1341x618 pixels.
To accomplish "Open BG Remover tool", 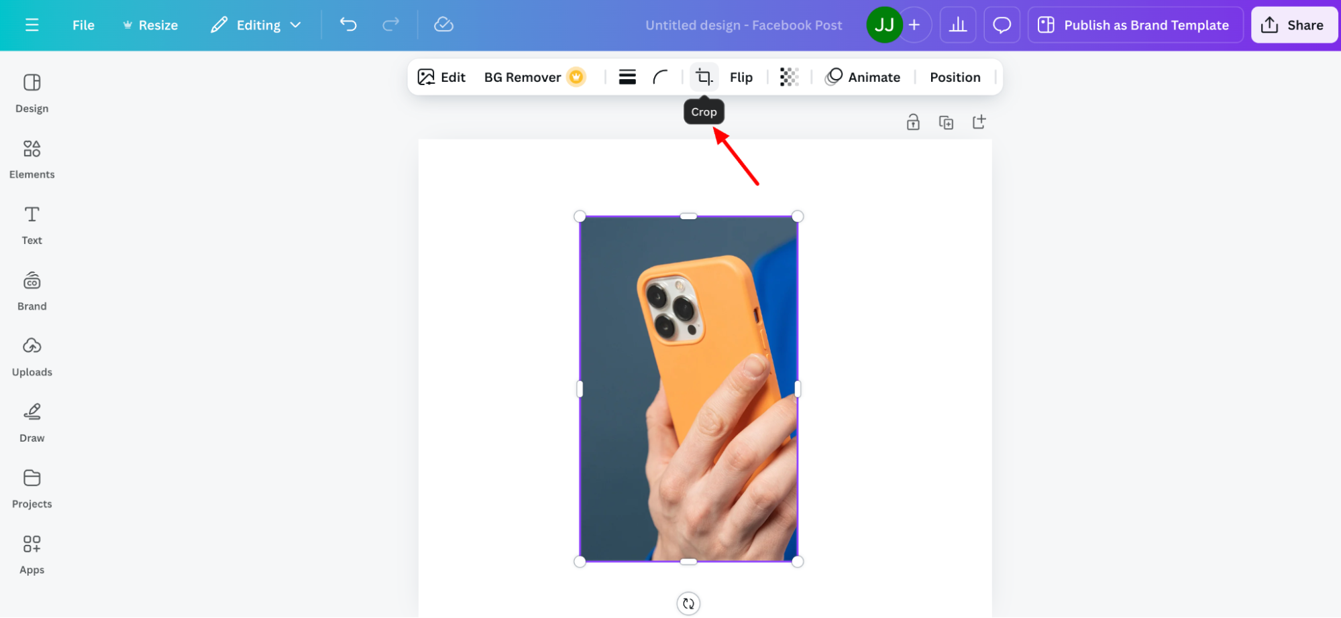I will click(535, 77).
